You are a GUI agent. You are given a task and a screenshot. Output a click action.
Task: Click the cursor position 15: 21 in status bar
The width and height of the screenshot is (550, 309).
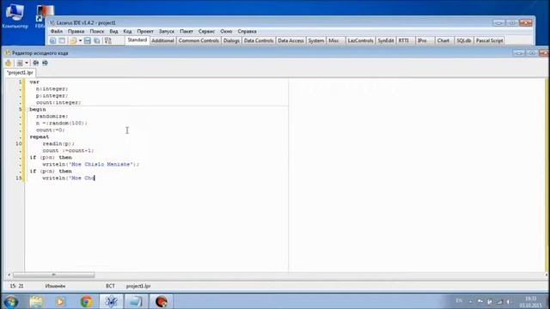click(x=16, y=286)
